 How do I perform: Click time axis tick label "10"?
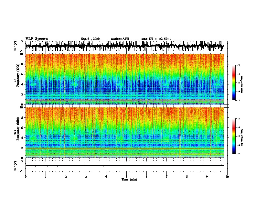coord(227,177)
